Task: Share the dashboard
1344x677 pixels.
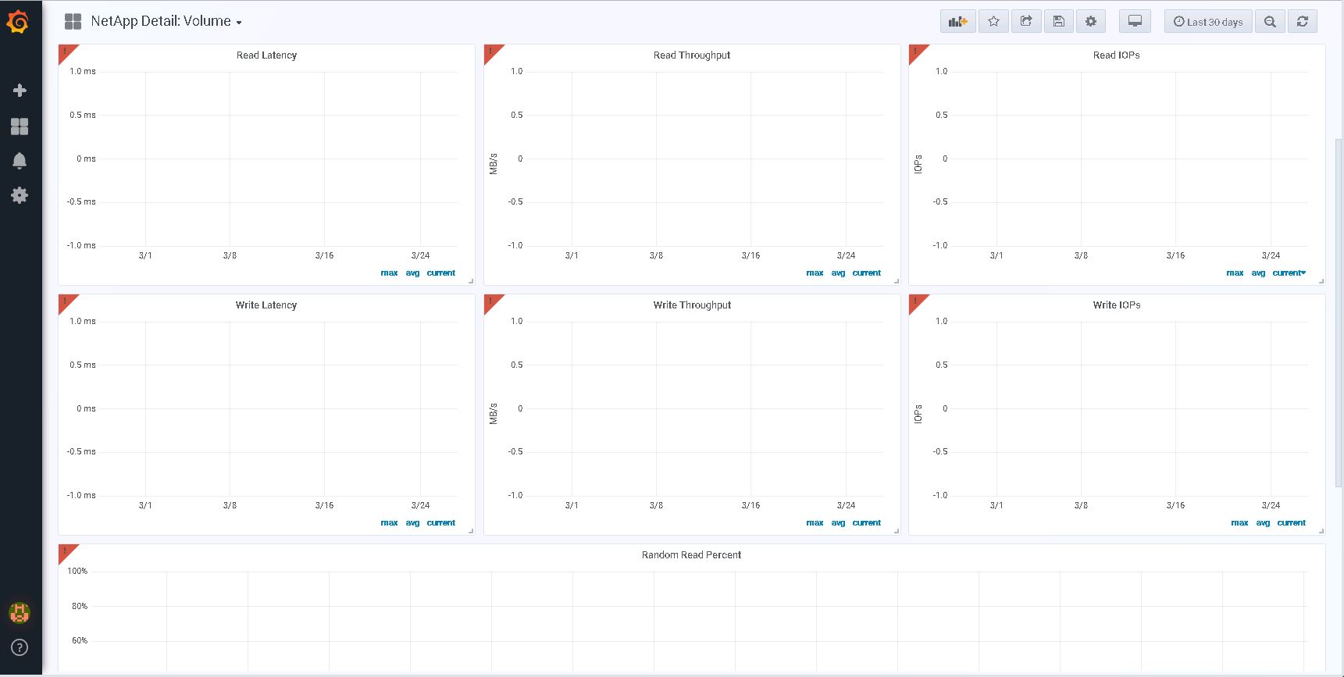Action: (x=1026, y=22)
